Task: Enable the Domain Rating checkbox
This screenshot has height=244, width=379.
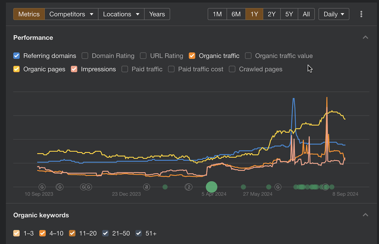Action: pos(85,56)
